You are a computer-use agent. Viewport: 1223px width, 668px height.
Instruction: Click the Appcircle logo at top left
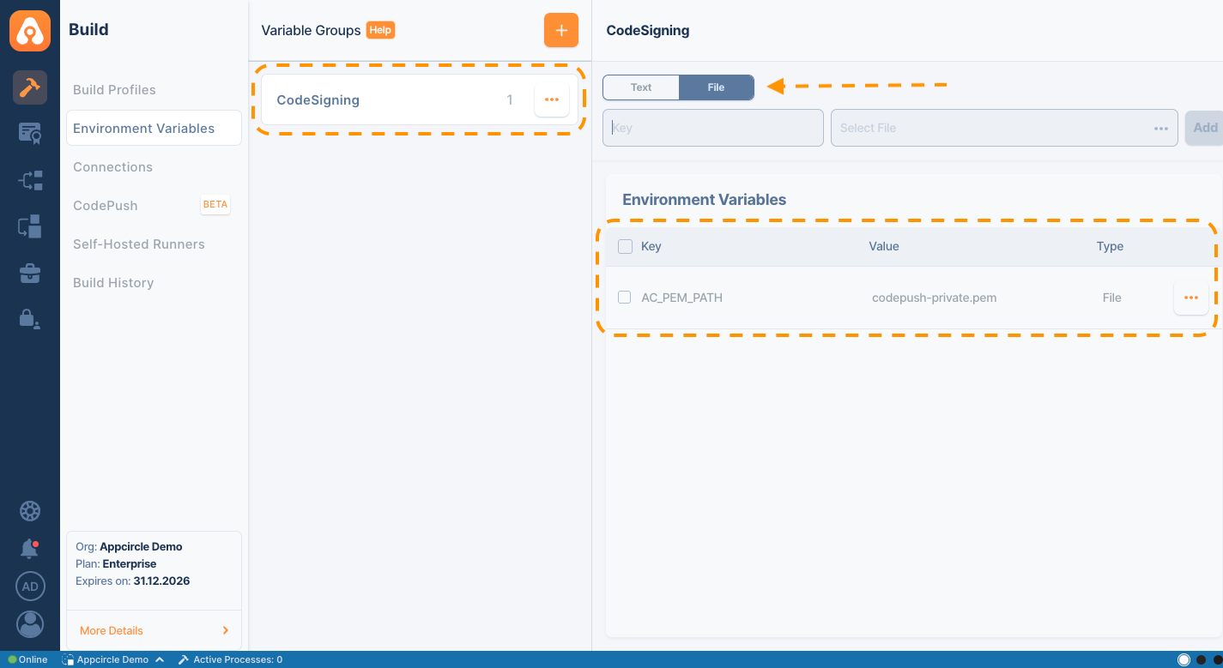30,31
